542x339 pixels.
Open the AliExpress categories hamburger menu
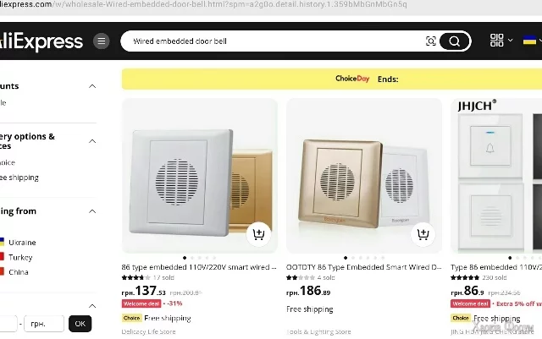click(102, 41)
